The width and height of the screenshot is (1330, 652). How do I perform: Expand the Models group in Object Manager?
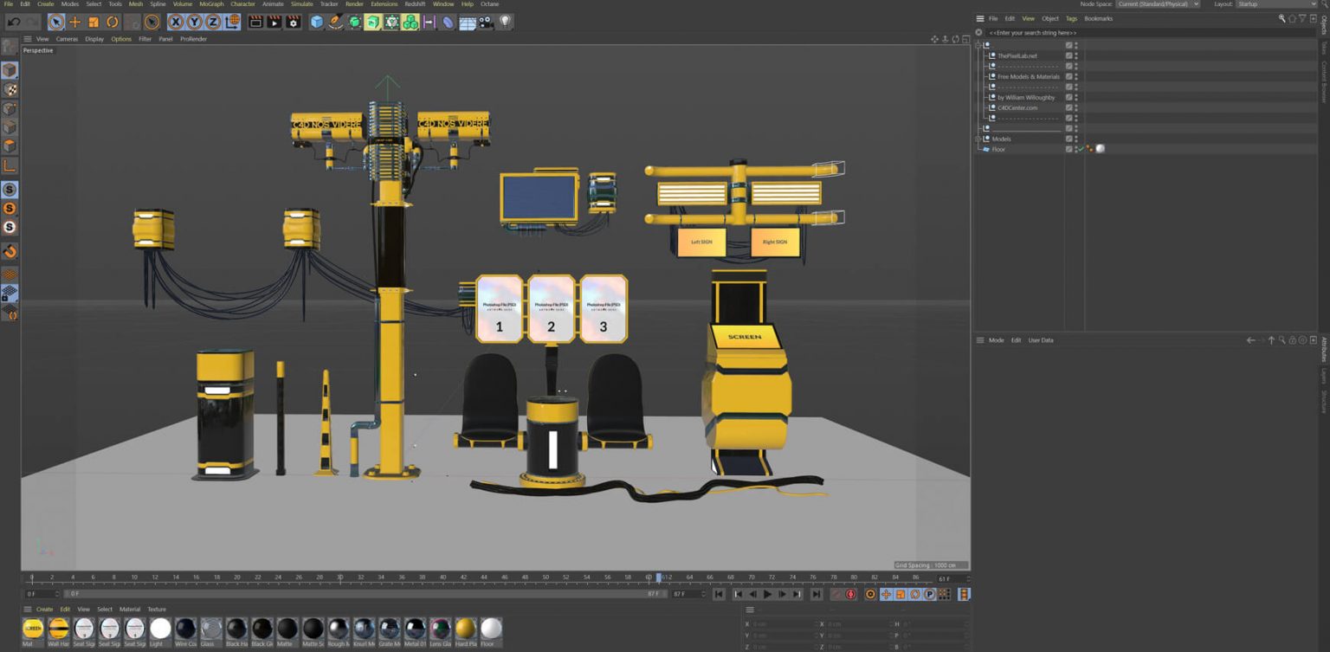978,139
